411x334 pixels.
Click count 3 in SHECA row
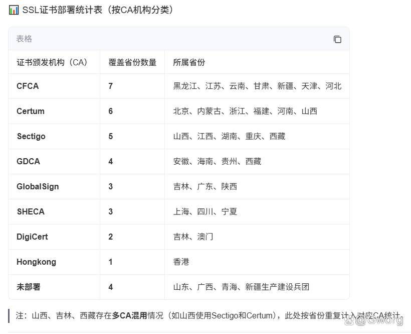click(111, 211)
